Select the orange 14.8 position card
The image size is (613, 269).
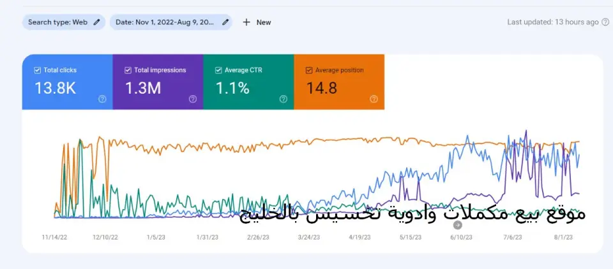coord(339,82)
